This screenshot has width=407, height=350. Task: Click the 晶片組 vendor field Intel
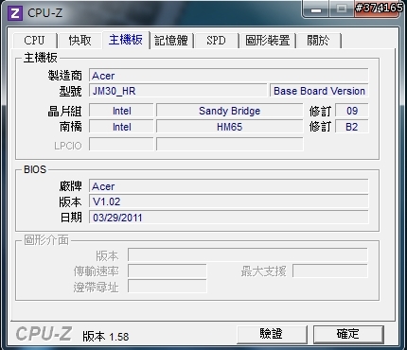tap(121, 111)
